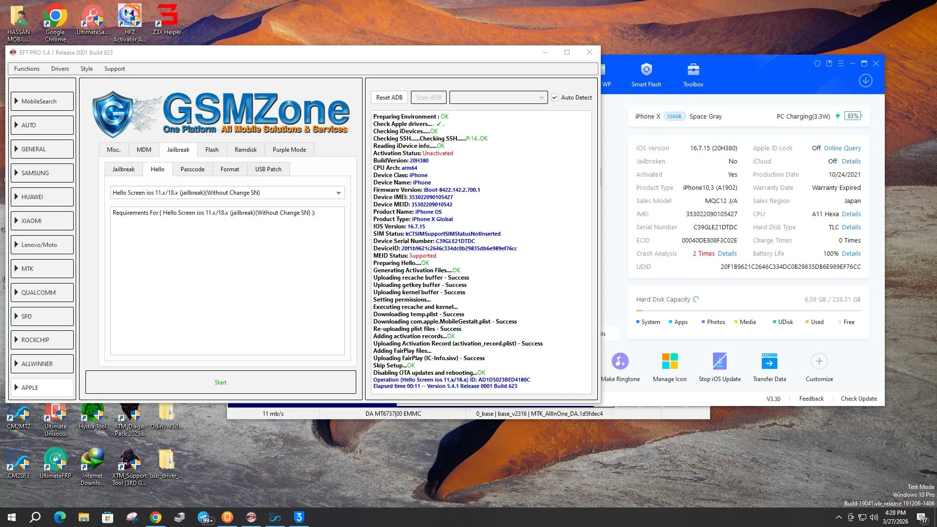Click the download arrow circle icon
The height and width of the screenshot is (527, 937).
click(x=865, y=81)
